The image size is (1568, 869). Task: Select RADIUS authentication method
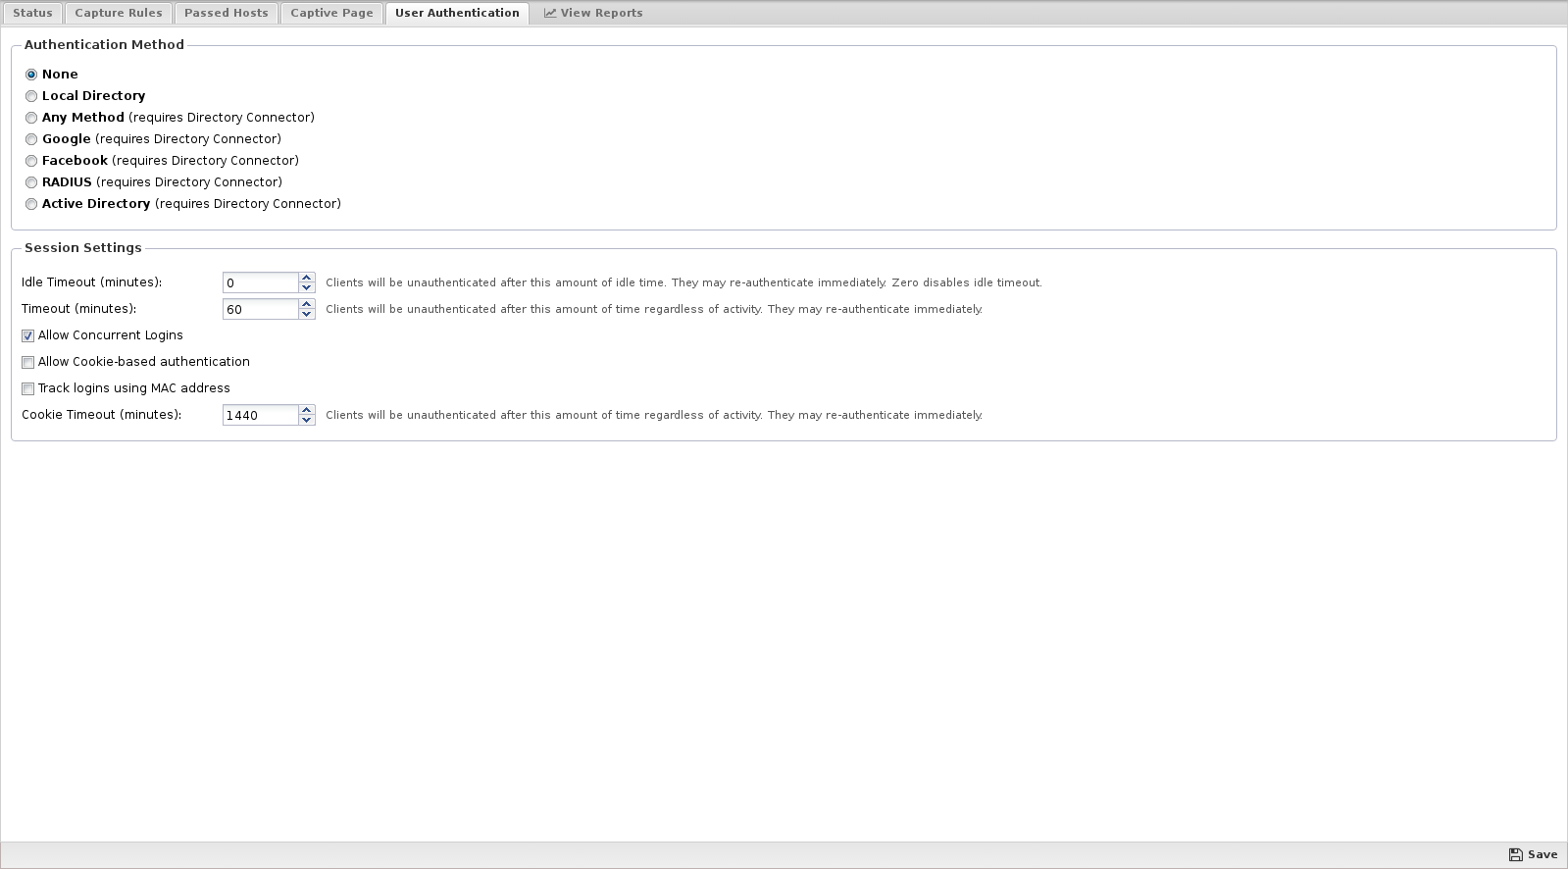point(31,182)
